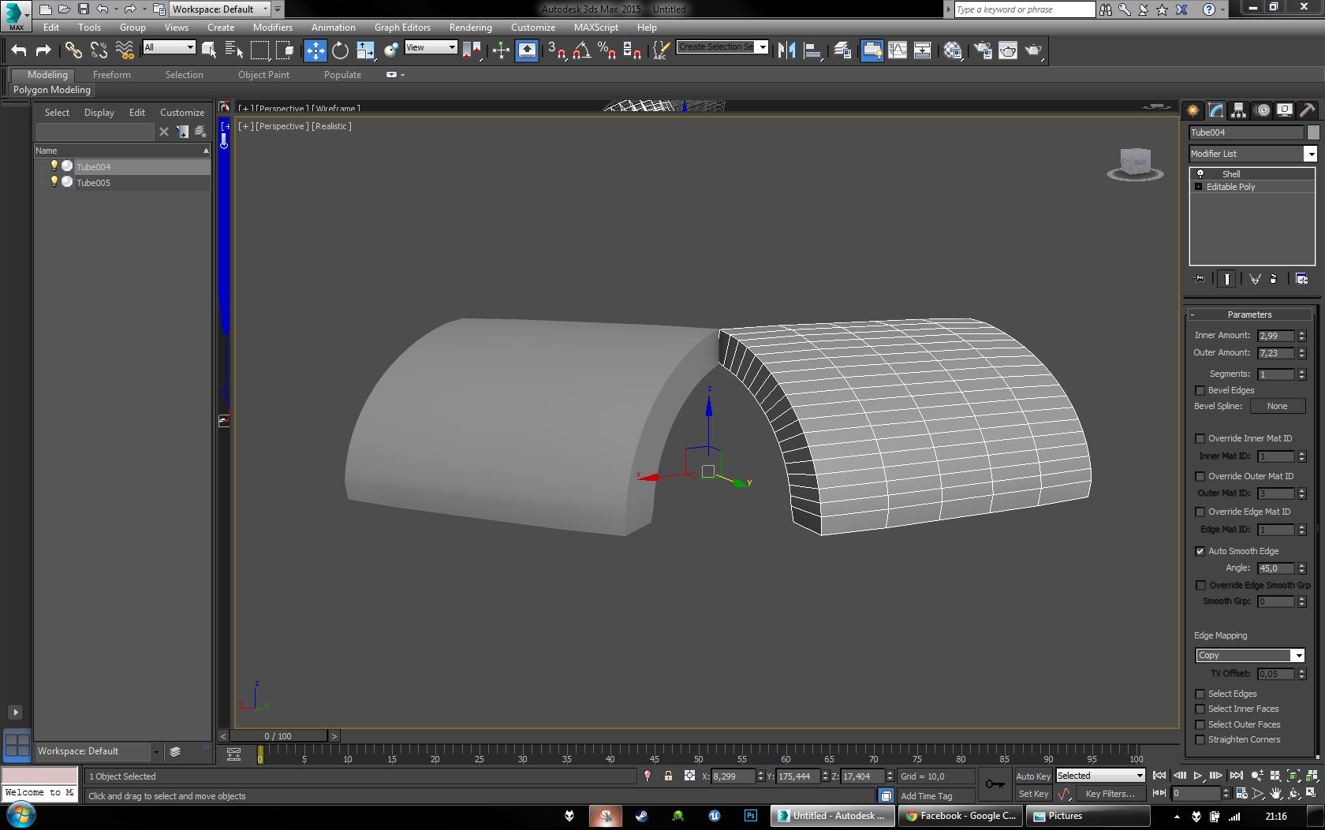Click the Select and Link icon
This screenshot has height=830, width=1325.
73,50
